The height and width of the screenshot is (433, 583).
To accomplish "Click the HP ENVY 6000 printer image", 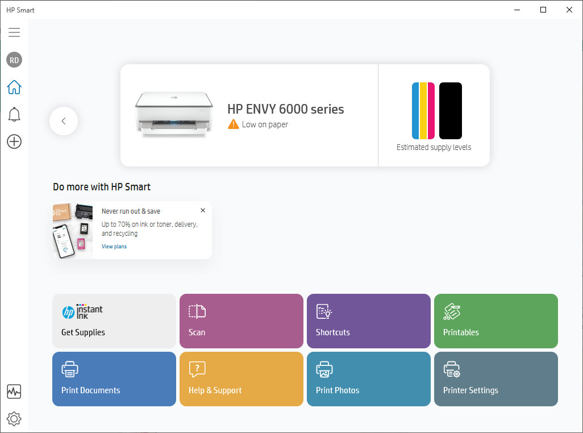I will pos(174,114).
